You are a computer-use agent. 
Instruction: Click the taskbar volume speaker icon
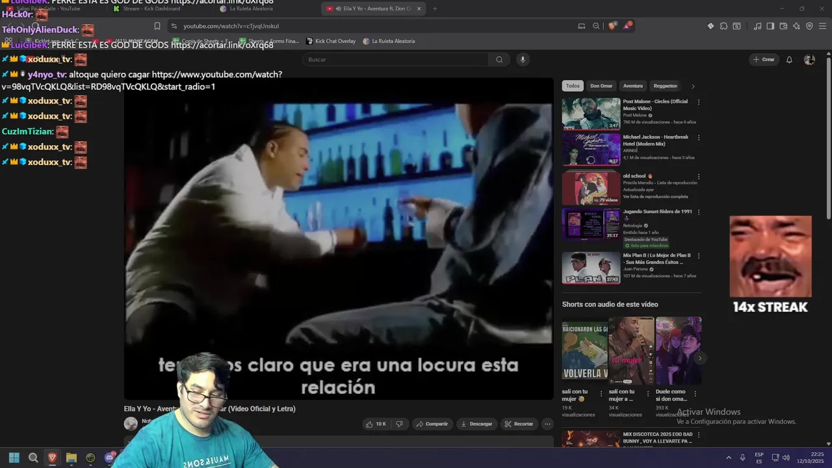pyautogui.click(x=786, y=458)
